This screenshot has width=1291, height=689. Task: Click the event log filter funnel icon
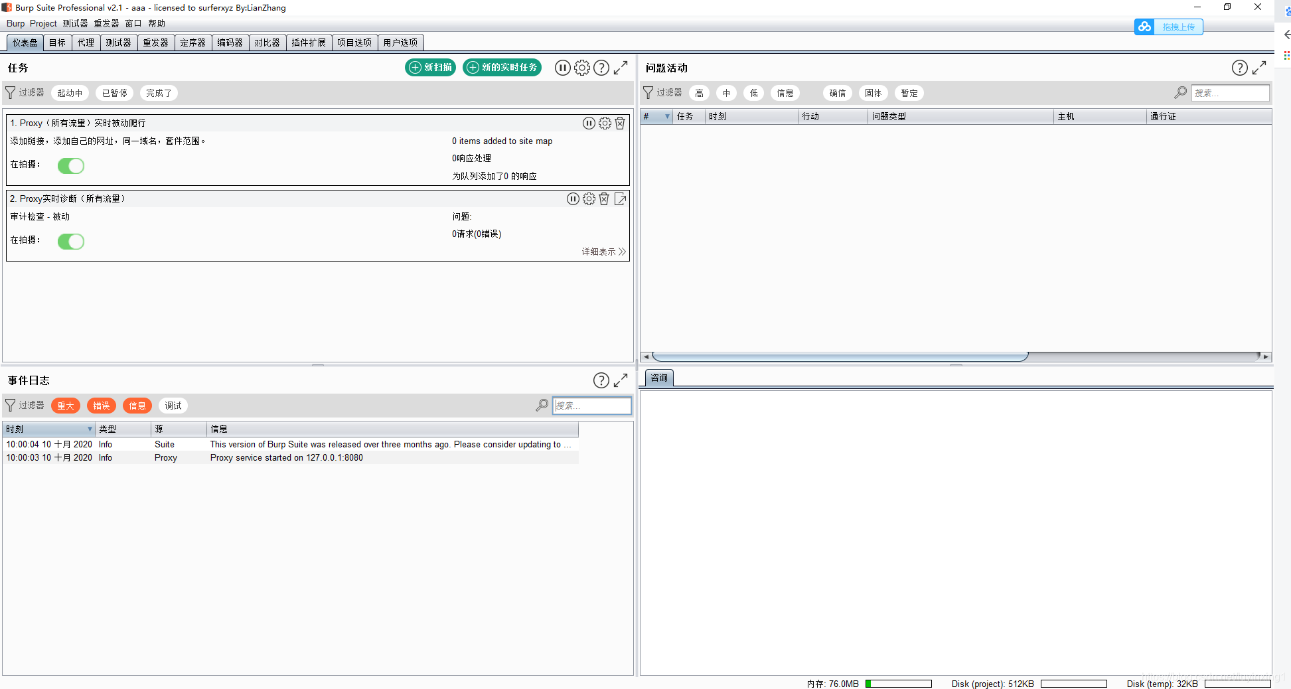10,406
